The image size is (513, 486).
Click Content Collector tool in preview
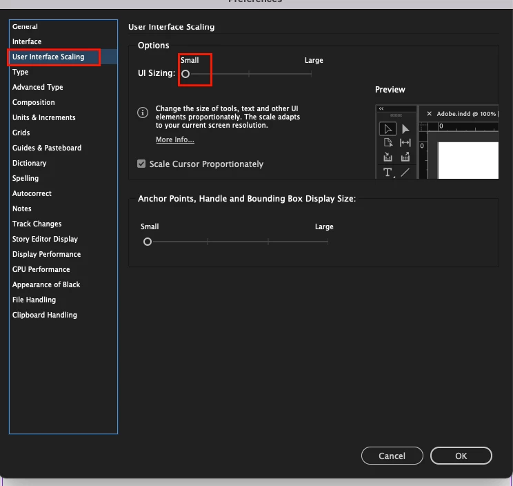point(388,157)
